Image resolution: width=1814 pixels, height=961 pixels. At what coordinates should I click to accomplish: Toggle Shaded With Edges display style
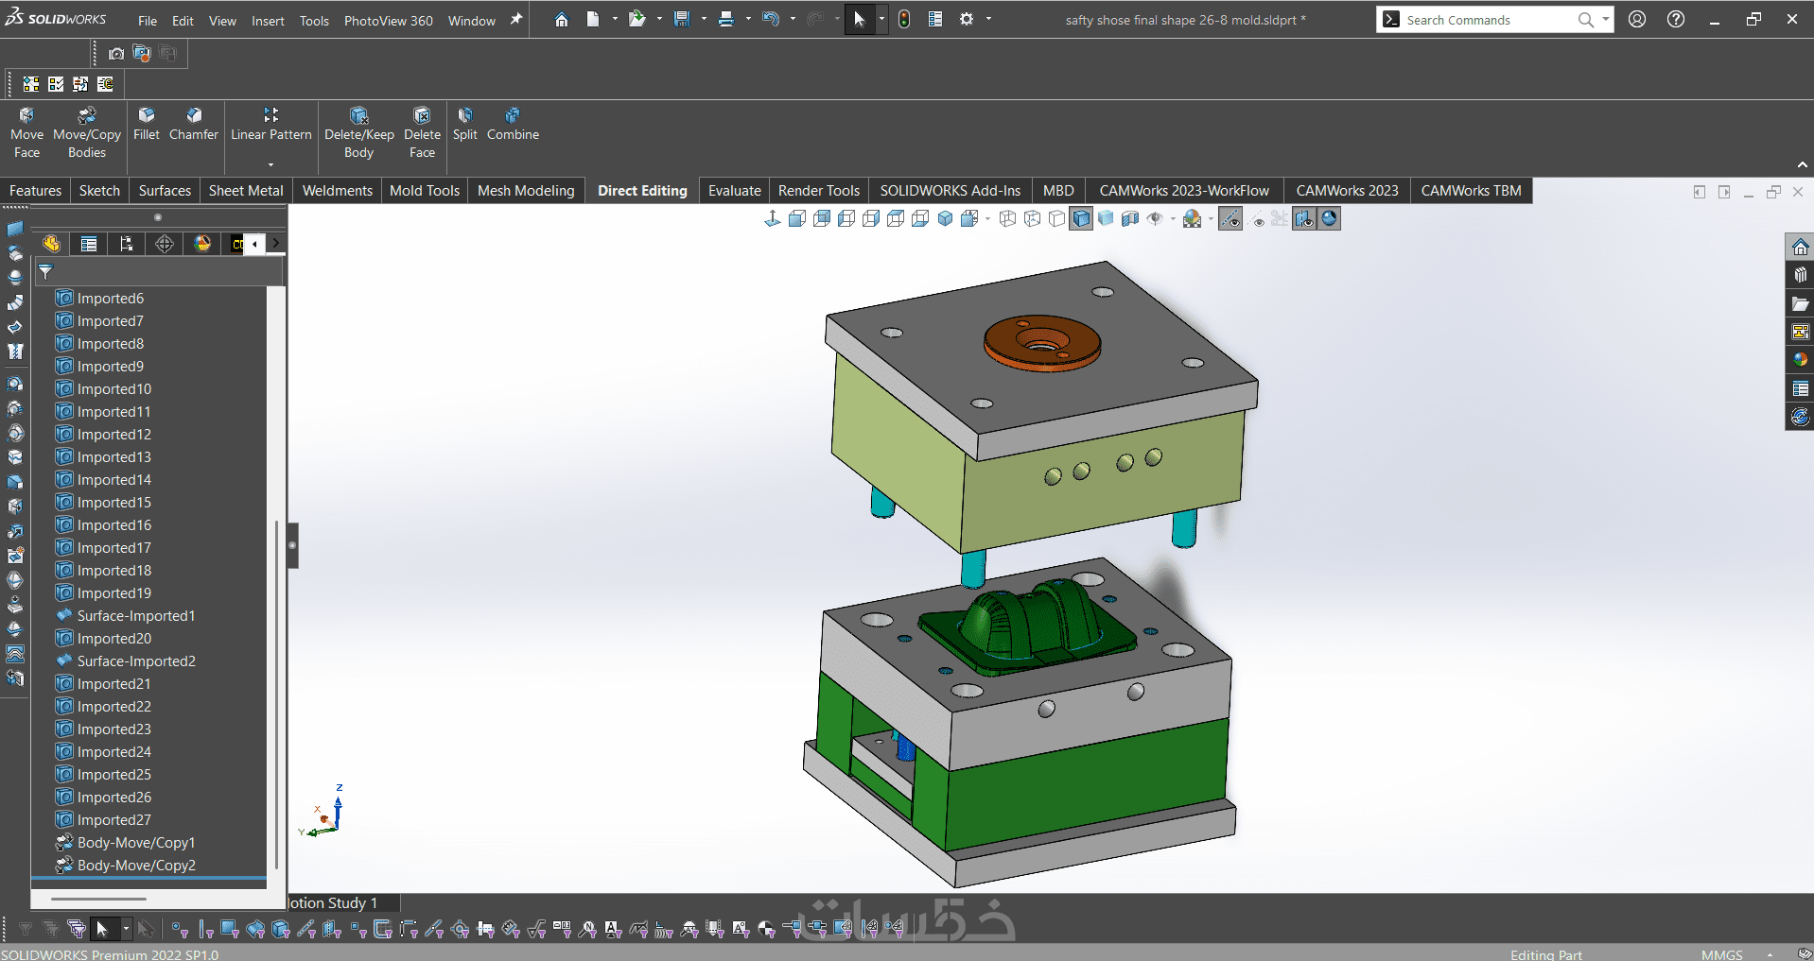(1081, 219)
